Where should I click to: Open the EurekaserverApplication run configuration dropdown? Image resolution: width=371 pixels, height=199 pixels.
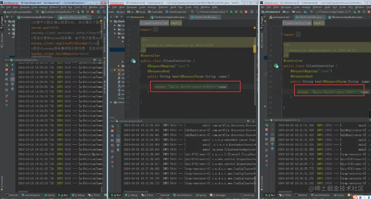[x=58, y=12]
